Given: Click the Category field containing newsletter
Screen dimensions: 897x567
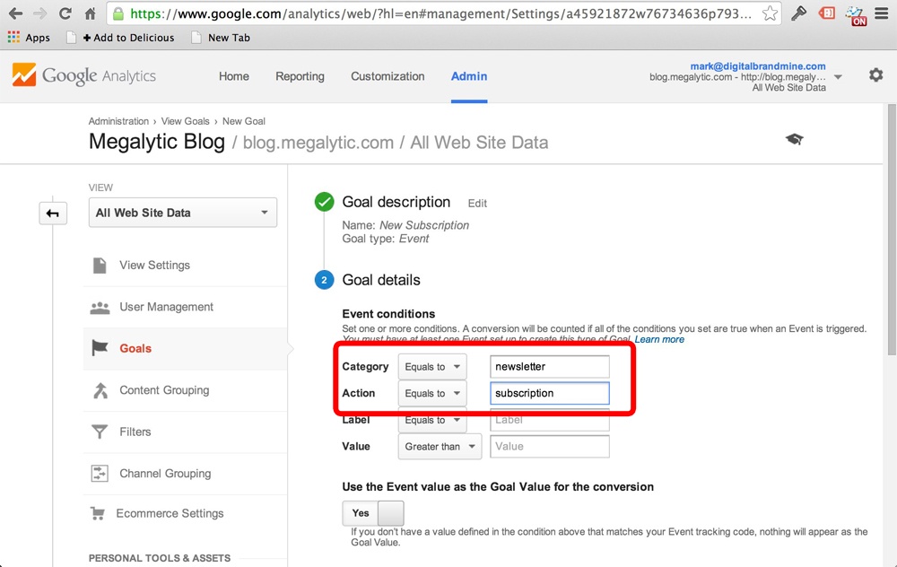Looking at the screenshot, I should [x=550, y=367].
